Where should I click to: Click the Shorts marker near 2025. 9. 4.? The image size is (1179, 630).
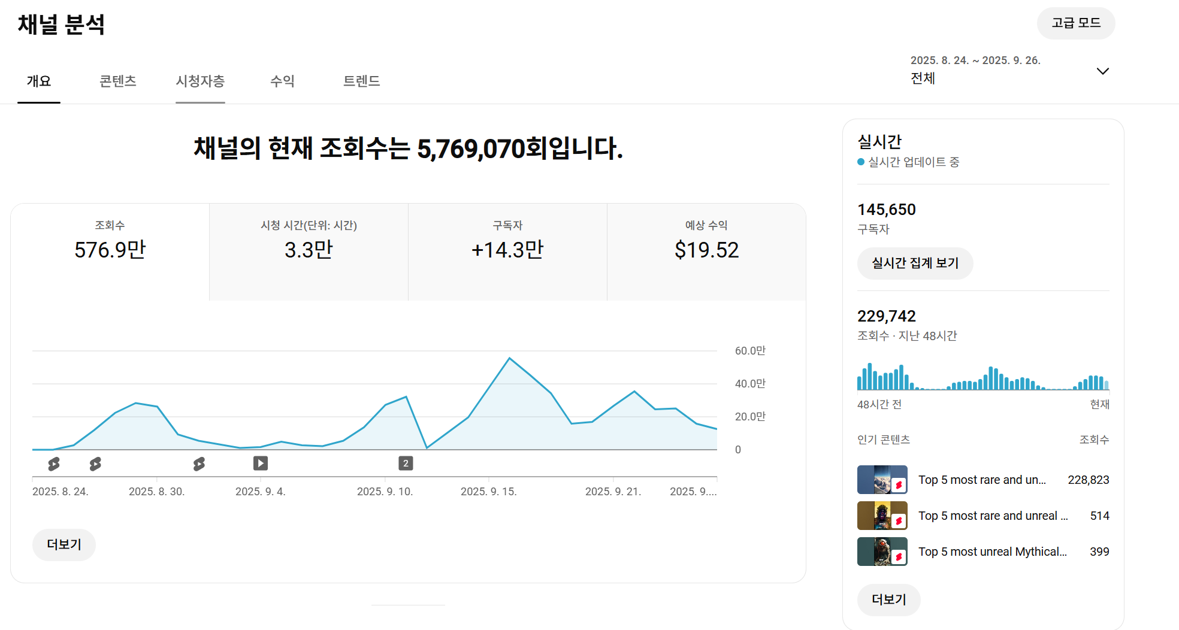(x=199, y=464)
